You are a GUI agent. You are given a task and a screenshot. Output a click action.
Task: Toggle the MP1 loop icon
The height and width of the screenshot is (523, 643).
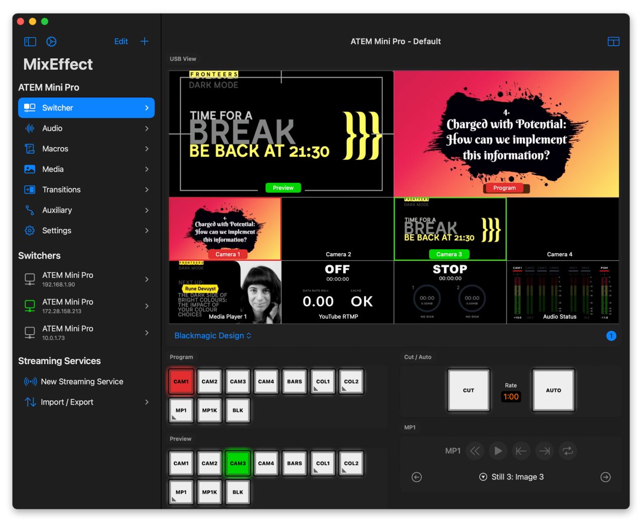point(568,451)
